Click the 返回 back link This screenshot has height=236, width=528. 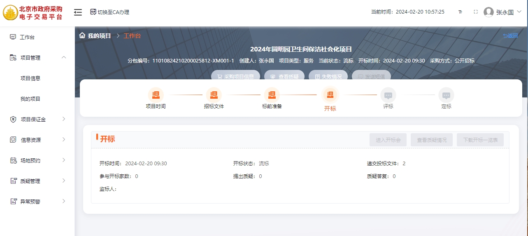coord(510,36)
